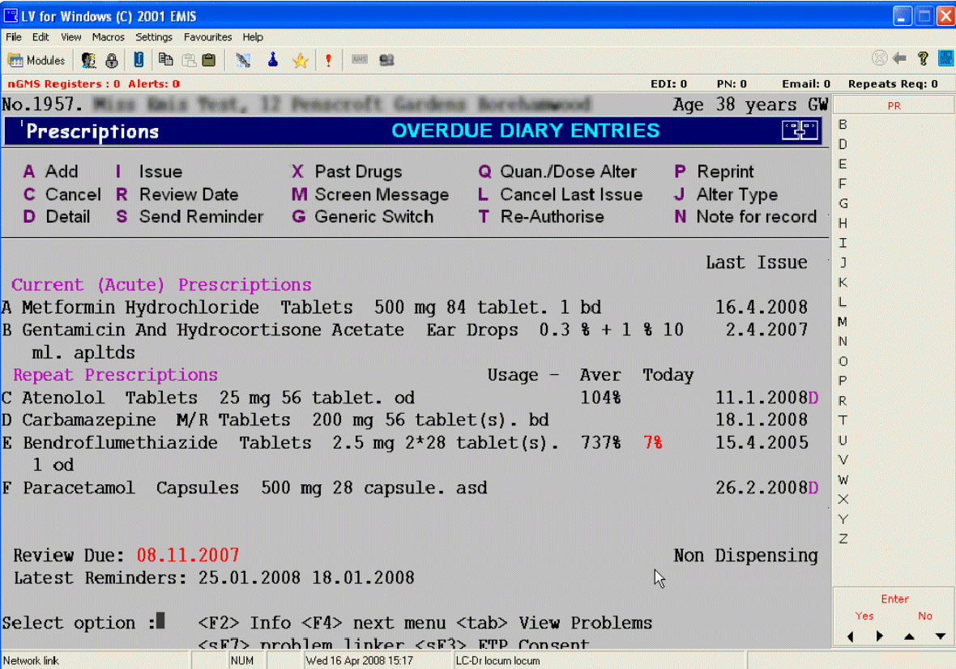This screenshot has width=956, height=669.
Task: Click the red exclamation alert icon
Action: [328, 60]
